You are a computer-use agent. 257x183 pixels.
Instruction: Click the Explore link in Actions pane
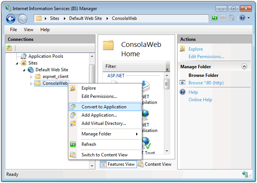(x=196, y=49)
